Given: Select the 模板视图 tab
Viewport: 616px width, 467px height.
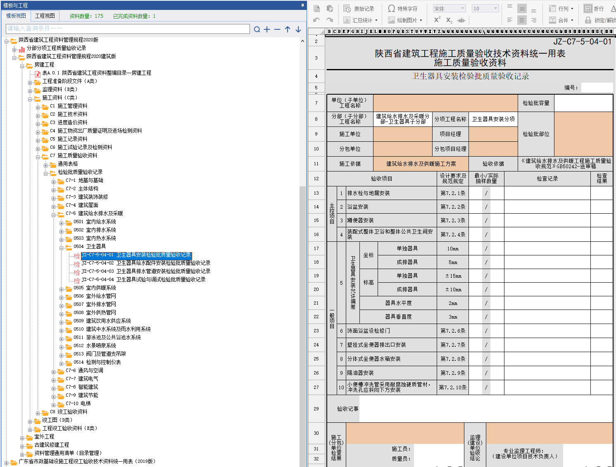Looking at the screenshot, I should (x=16, y=16).
